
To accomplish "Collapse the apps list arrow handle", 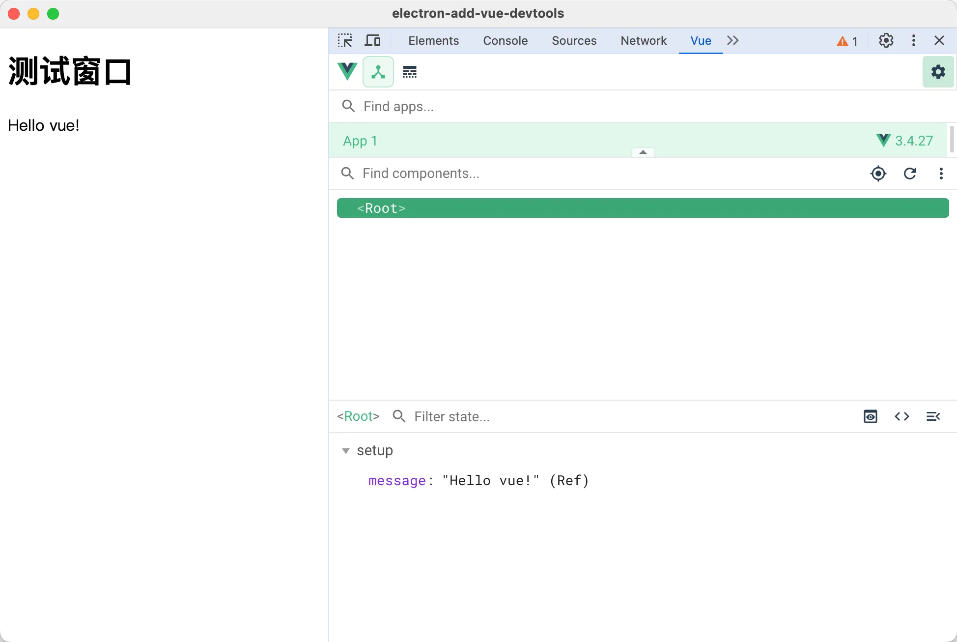I will click(643, 152).
